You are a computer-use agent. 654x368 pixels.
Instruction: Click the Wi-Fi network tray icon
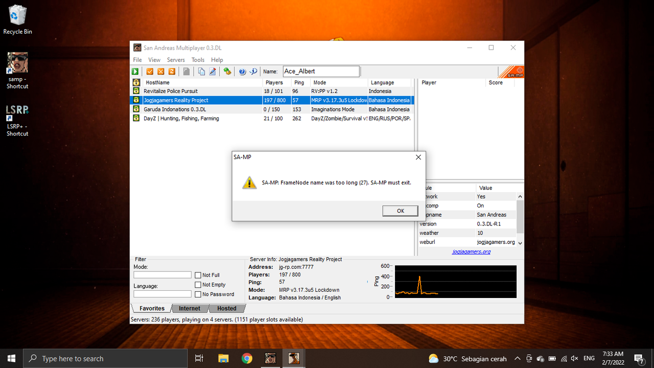point(564,358)
